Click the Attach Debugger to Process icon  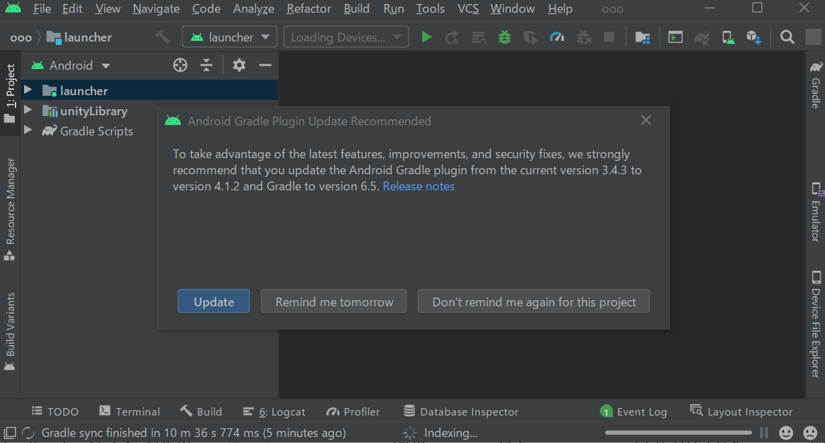(583, 38)
